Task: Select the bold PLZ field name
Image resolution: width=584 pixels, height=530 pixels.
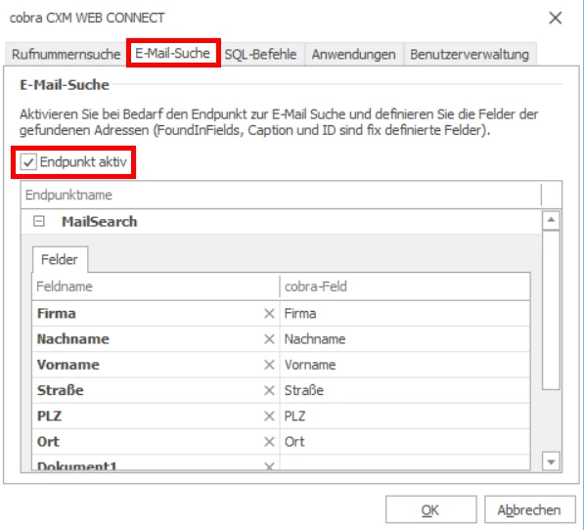Action: [x=49, y=417]
